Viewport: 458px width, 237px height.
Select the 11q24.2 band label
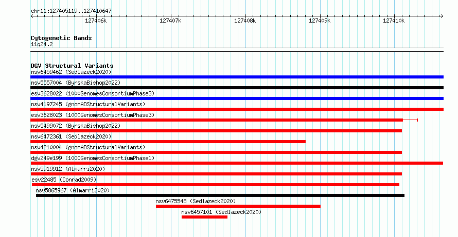(42, 44)
